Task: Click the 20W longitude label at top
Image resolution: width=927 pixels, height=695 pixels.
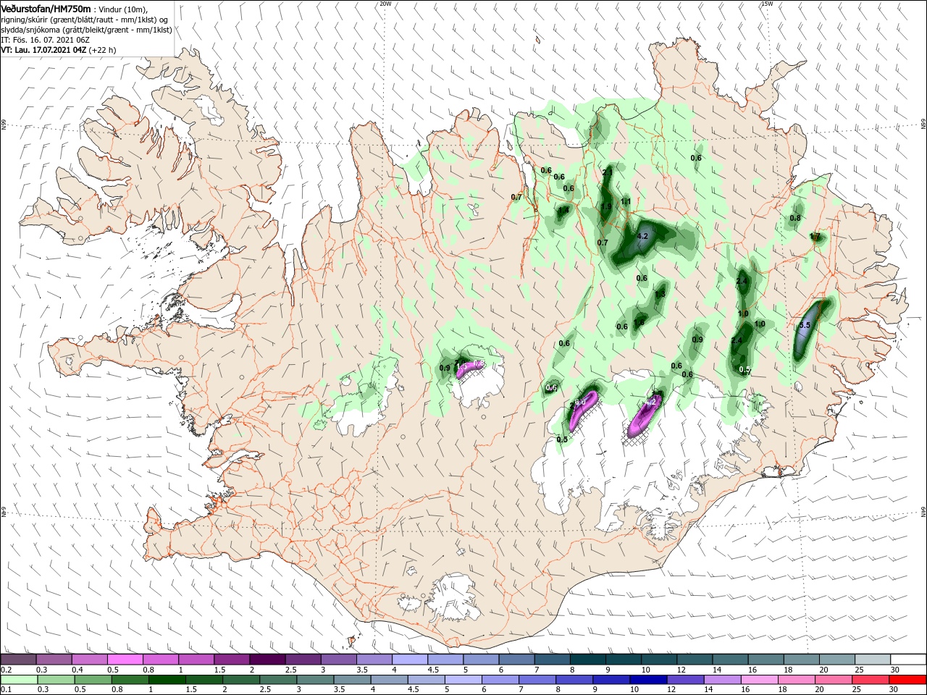Action: (385, 4)
